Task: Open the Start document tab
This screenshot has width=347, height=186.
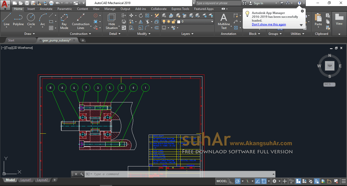Action: click(11, 40)
